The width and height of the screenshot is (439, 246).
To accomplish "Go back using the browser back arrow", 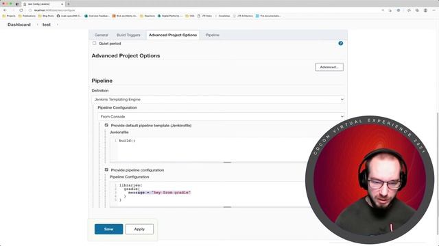I will (5, 10).
